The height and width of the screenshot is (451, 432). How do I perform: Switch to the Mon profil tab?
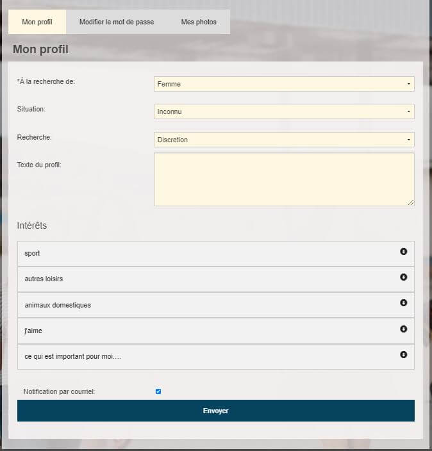click(37, 22)
